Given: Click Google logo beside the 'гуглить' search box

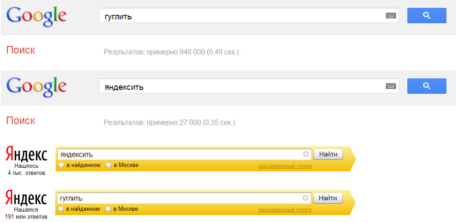Looking at the screenshot, I should (x=36, y=16).
